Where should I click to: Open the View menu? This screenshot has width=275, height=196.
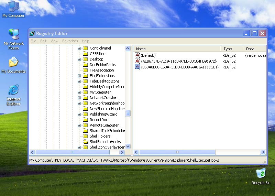coord(54,41)
